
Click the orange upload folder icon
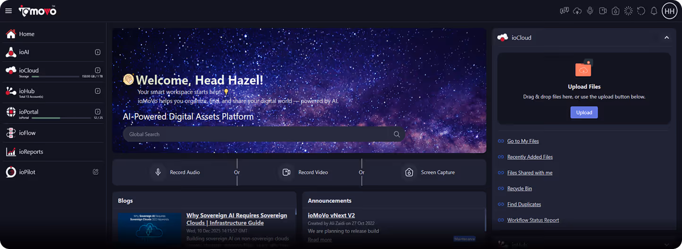tap(584, 68)
